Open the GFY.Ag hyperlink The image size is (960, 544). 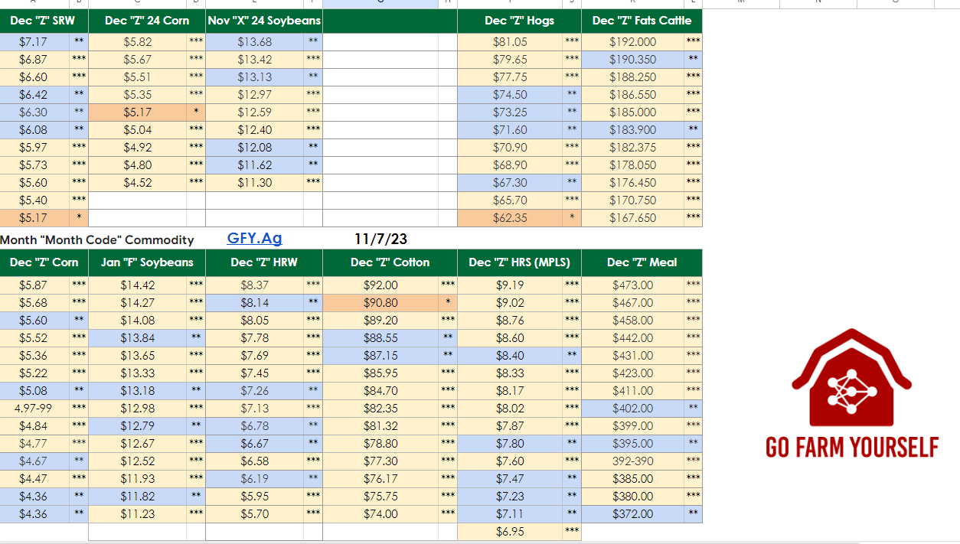pos(254,239)
